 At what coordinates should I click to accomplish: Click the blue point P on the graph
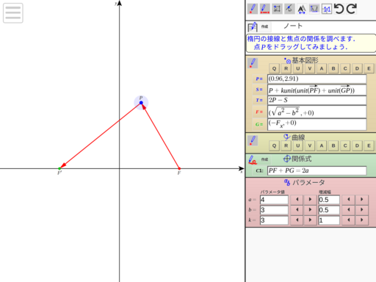tap(141, 103)
